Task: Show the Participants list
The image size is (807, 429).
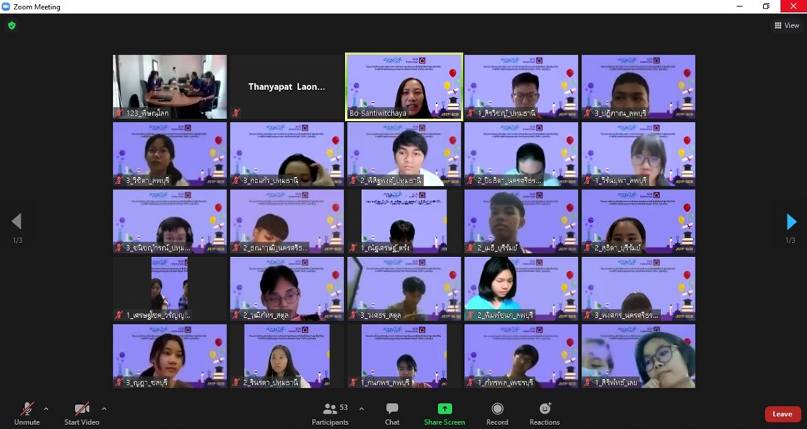Action: (330, 412)
